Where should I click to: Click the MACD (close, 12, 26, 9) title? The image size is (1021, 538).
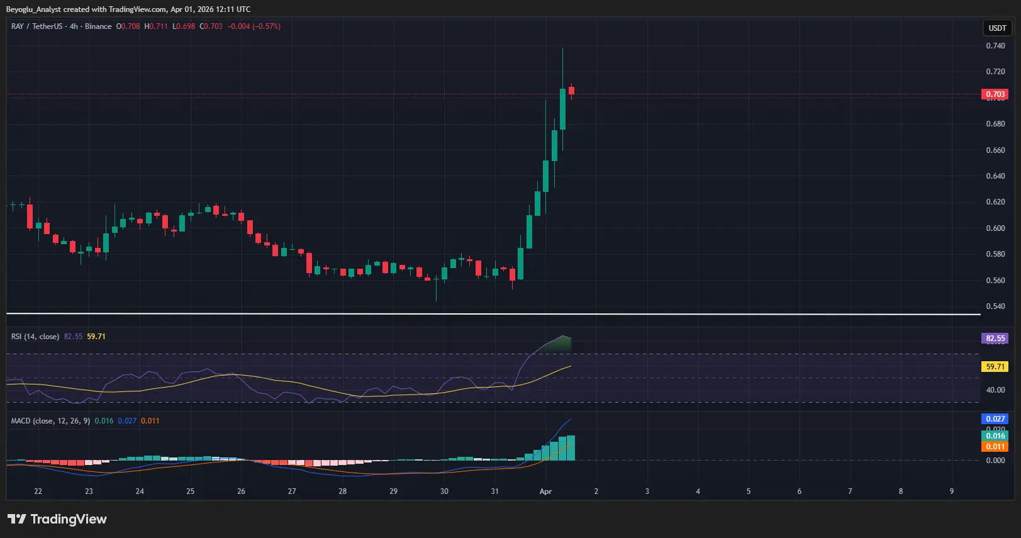(x=50, y=421)
